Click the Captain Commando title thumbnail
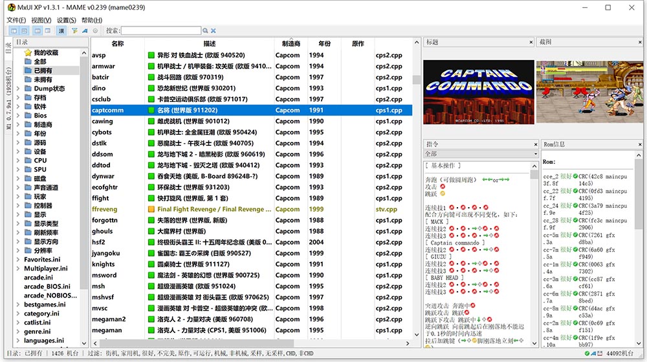The height and width of the screenshot is (362, 647). [x=479, y=92]
